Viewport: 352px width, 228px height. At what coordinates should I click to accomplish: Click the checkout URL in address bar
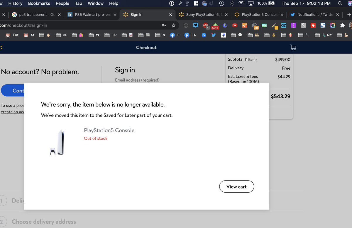pos(23,25)
